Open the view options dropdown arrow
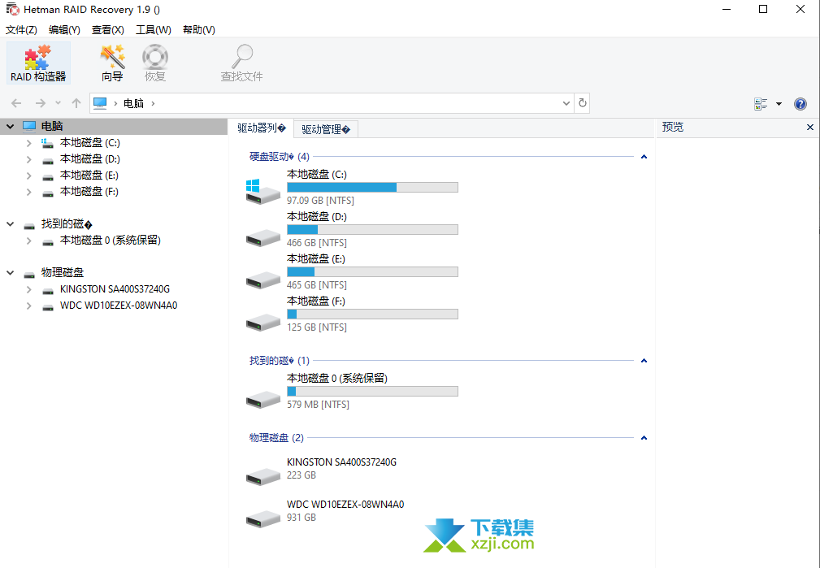This screenshot has width=820, height=568. point(779,103)
